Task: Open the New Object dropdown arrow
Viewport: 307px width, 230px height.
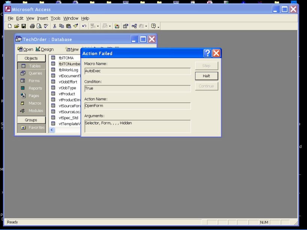Action: pyautogui.click(x=146, y=26)
